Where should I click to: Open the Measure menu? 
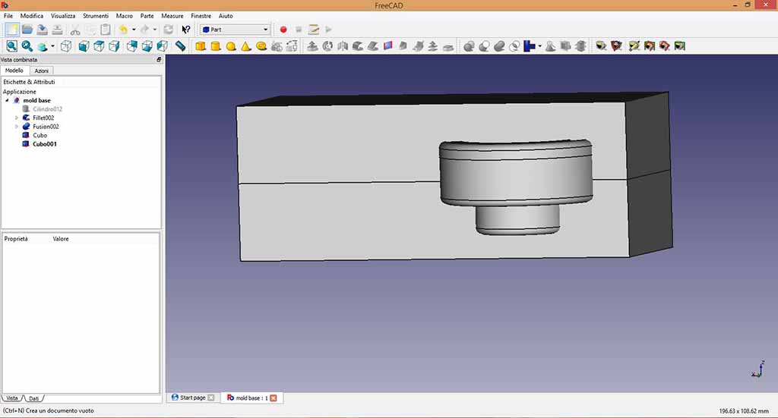click(x=172, y=16)
